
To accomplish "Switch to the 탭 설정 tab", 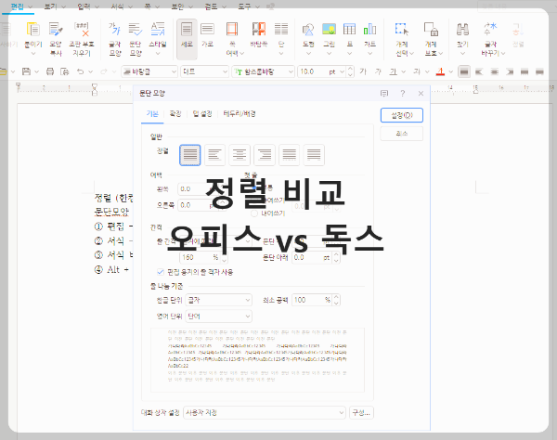I will (202, 113).
